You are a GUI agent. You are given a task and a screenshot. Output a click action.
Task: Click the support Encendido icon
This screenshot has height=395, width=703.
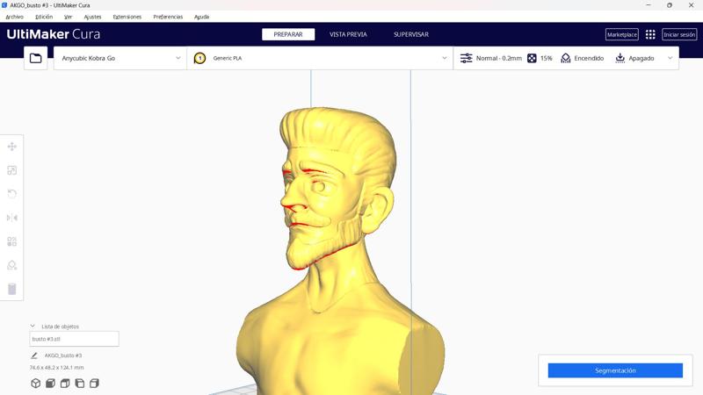566,58
